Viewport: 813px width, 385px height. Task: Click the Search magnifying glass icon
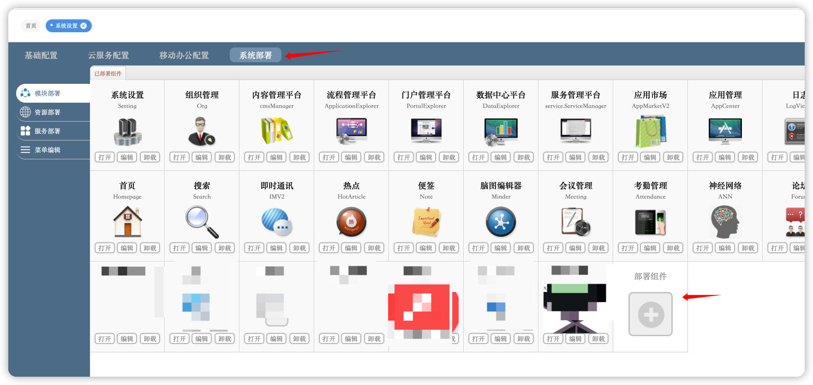[x=202, y=222]
